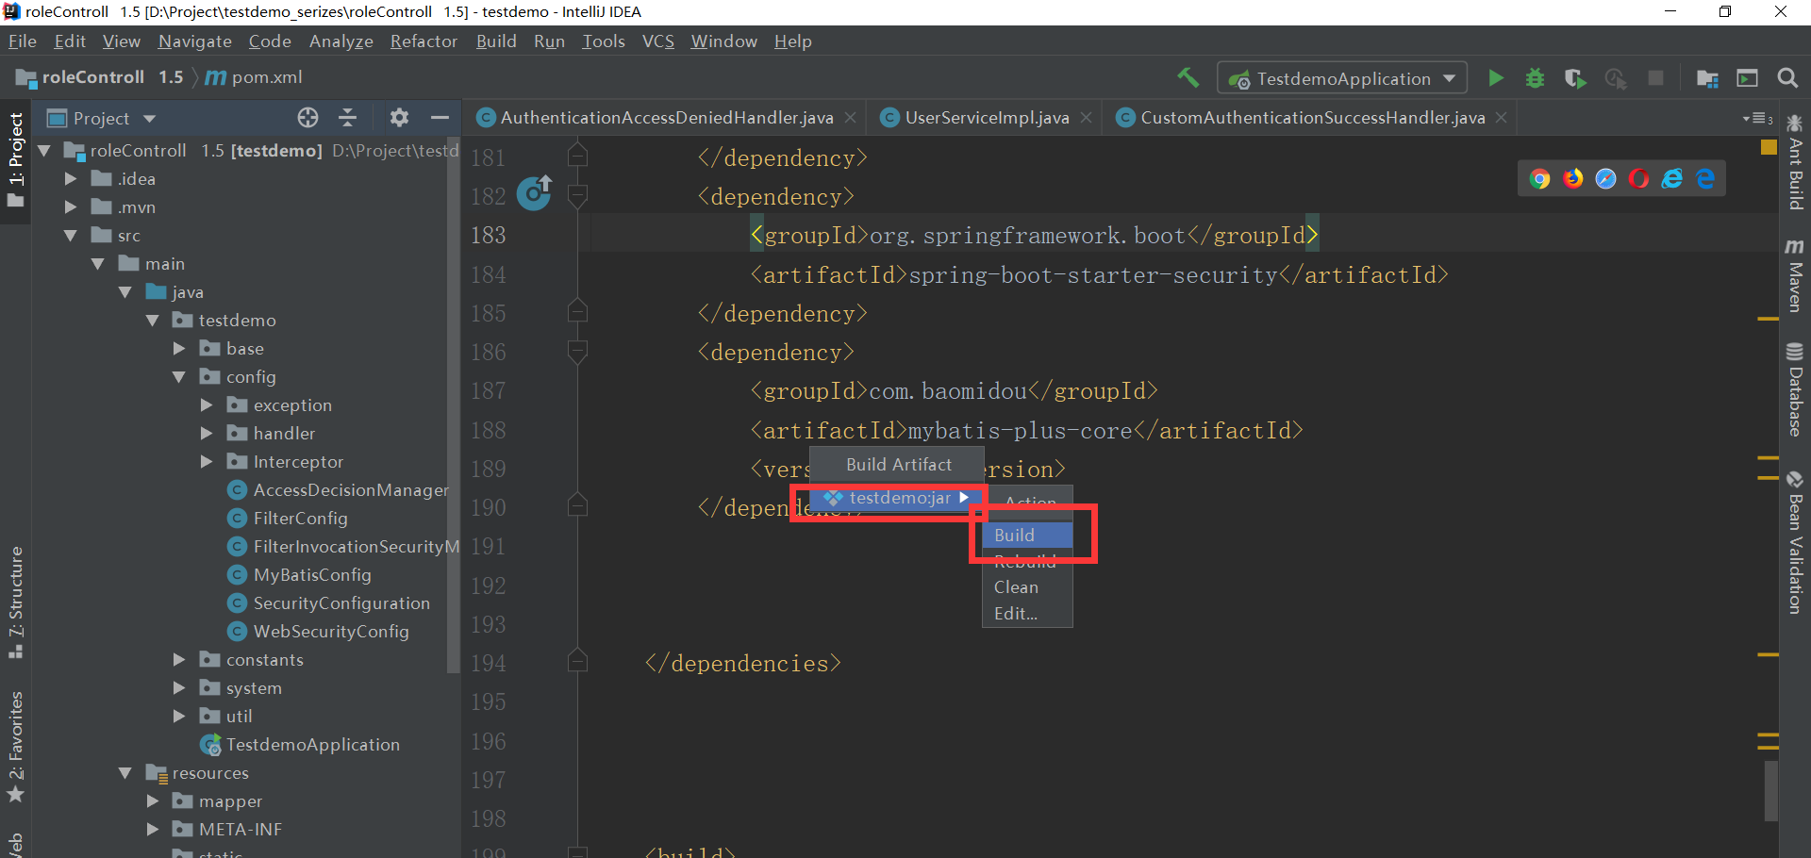Click the Build Project hammer icon
The width and height of the screenshot is (1811, 858).
[x=1188, y=77]
